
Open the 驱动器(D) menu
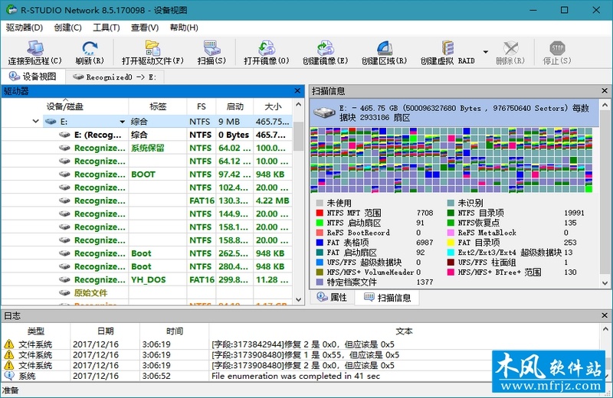coord(25,28)
